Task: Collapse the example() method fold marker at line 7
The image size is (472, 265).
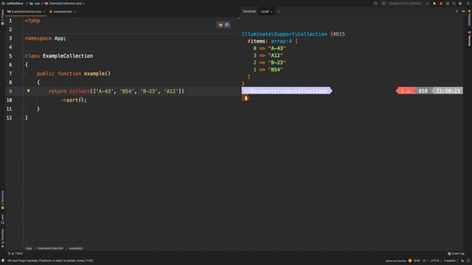Action: point(23,74)
